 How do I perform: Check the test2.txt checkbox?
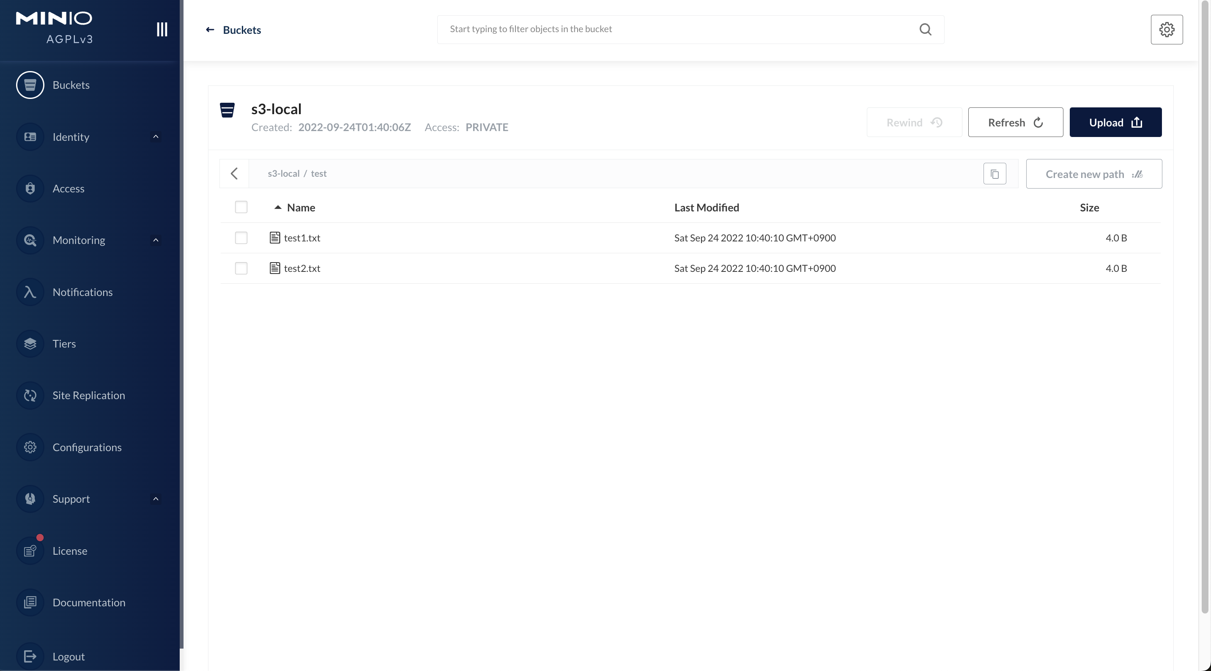[241, 268]
